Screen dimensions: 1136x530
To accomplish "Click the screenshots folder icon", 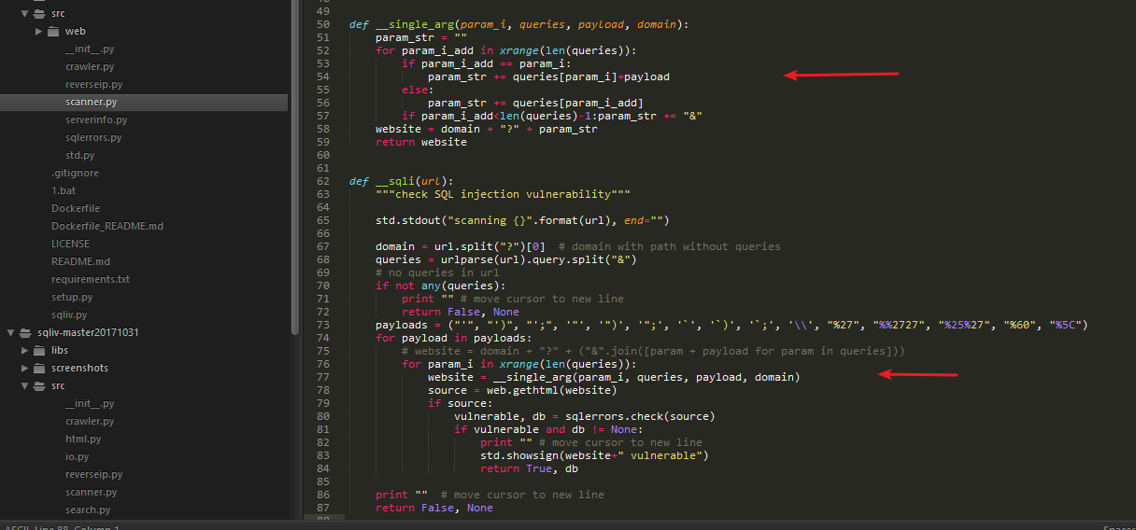I will (x=38, y=368).
